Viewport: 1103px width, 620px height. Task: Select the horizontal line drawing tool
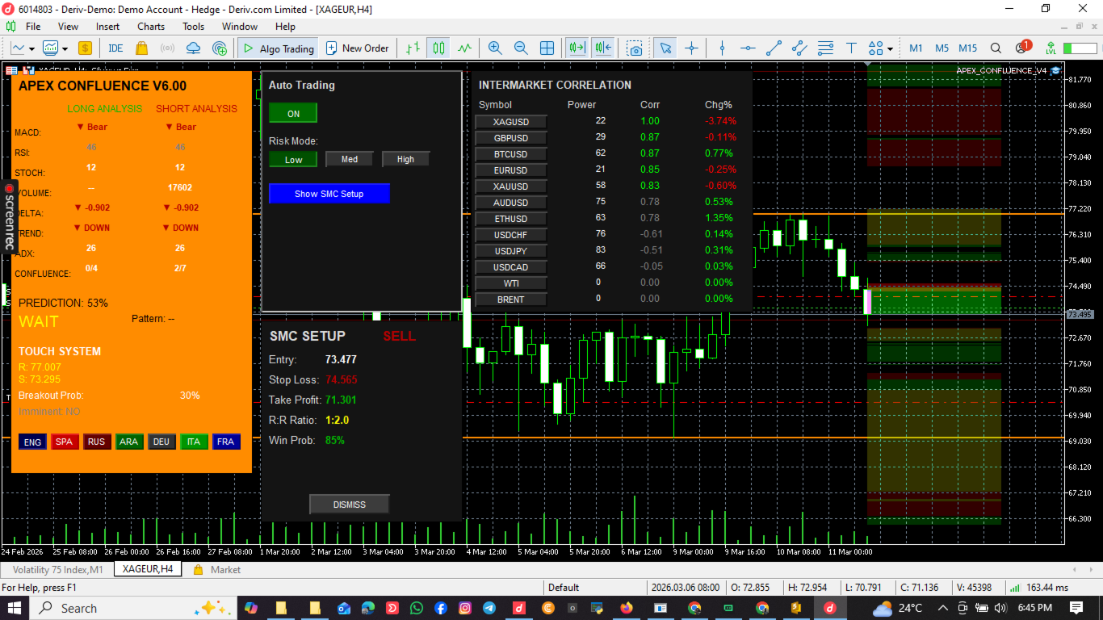pyautogui.click(x=748, y=48)
